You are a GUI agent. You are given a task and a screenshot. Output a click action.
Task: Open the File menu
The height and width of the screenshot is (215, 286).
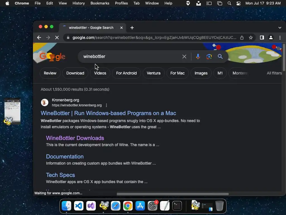point(38,3)
